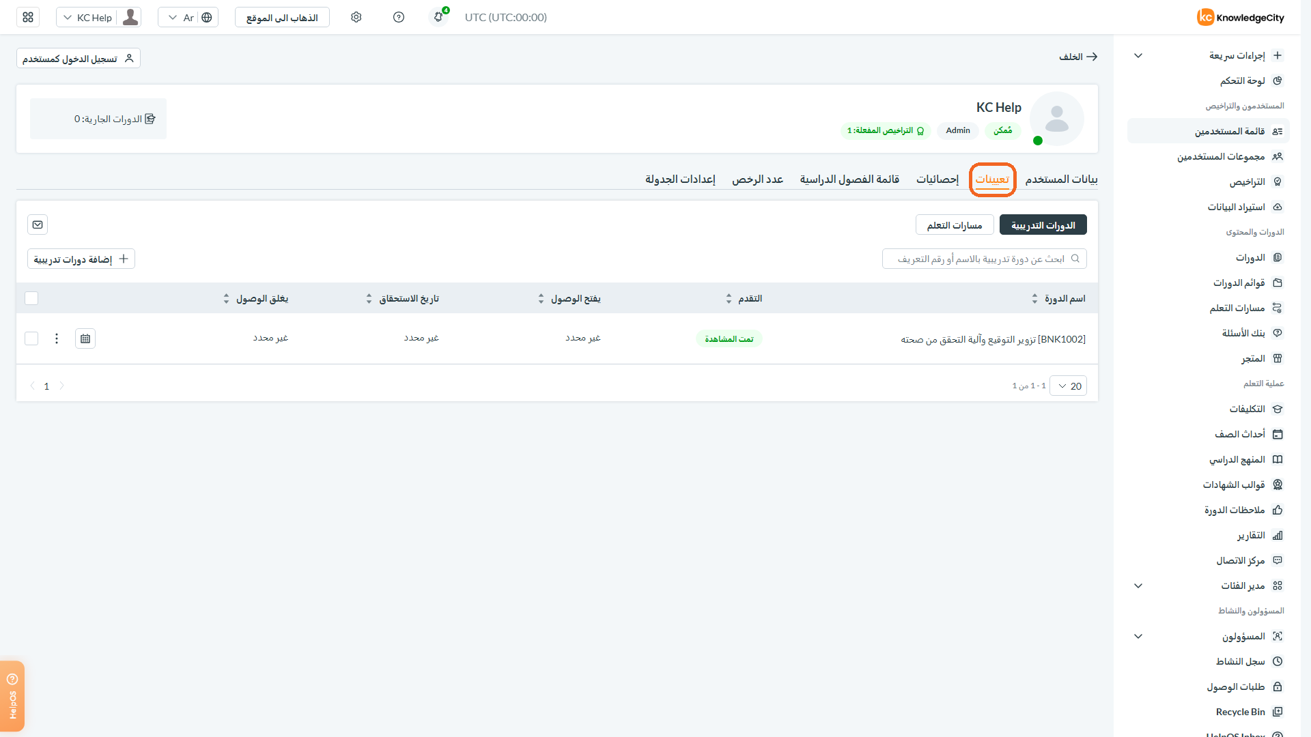Open three-dot menu in BNK1002 row
Image resolution: width=1311 pixels, height=737 pixels.
coord(57,338)
